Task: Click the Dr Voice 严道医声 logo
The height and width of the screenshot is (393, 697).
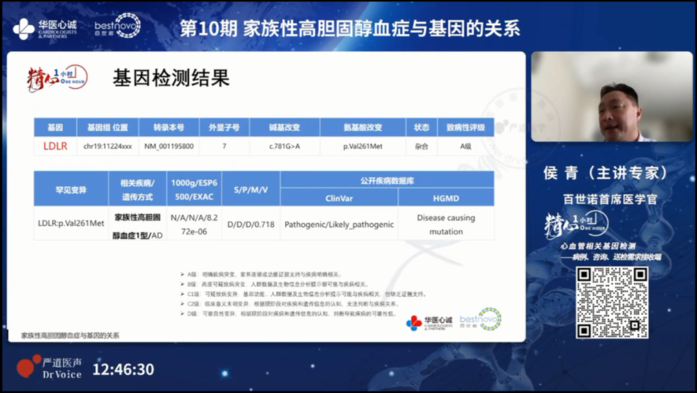Action: click(x=49, y=368)
